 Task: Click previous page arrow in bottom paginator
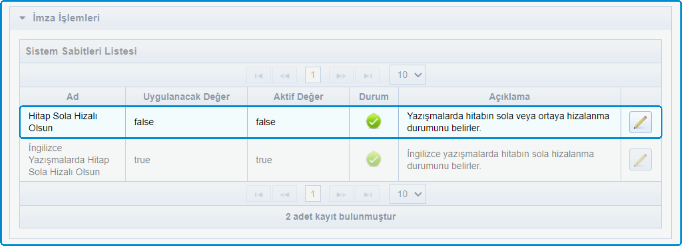(x=284, y=194)
